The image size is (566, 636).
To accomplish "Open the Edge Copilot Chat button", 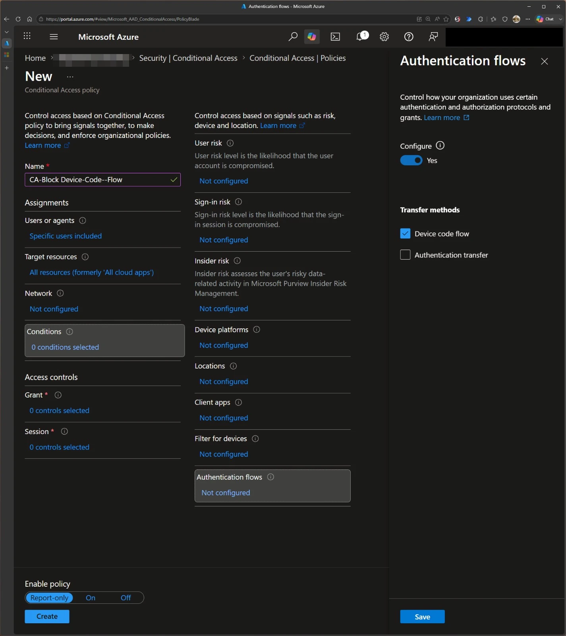I will (x=545, y=19).
